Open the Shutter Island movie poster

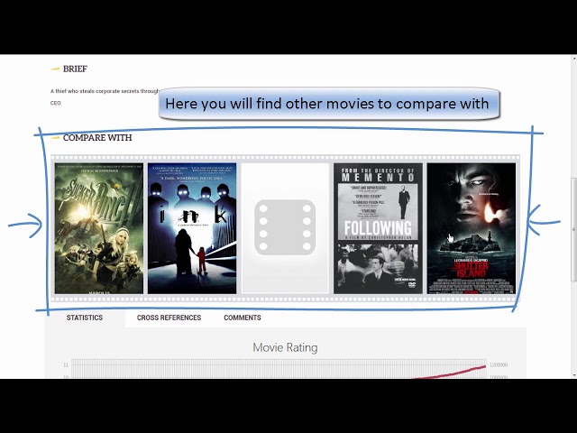click(472, 228)
